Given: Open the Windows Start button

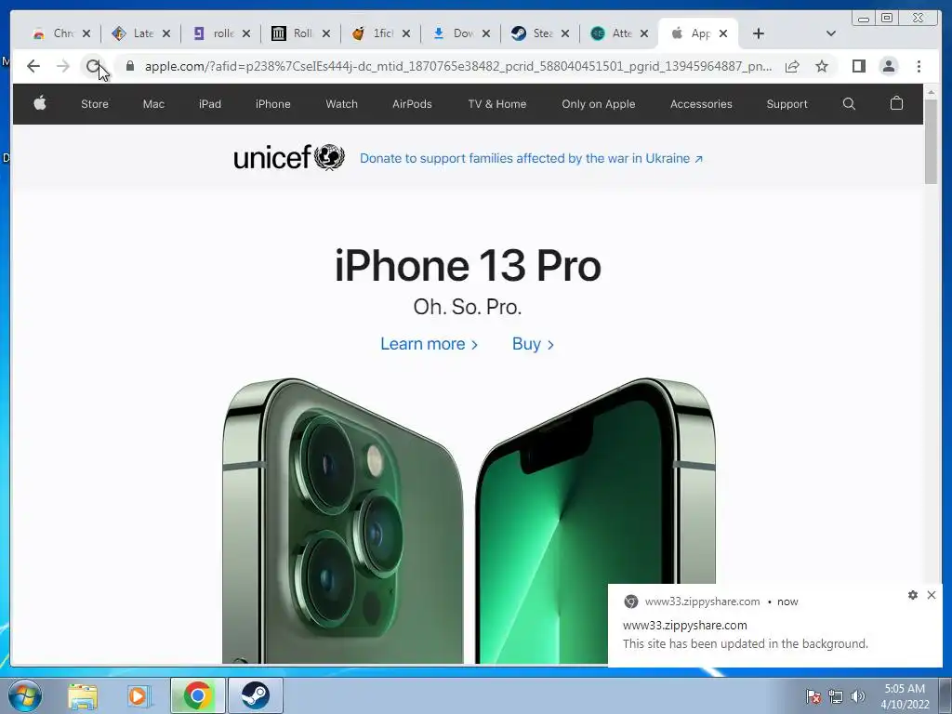Looking at the screenshot, I should (25, 695).
